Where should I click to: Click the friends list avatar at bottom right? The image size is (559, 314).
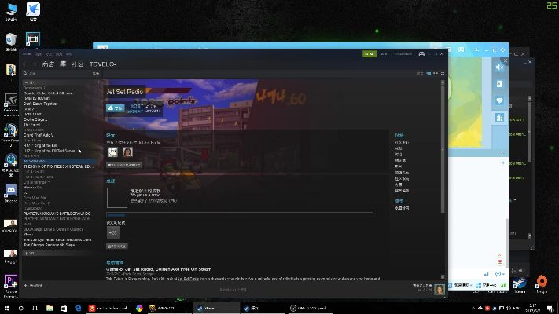click(x=439, y=290)
